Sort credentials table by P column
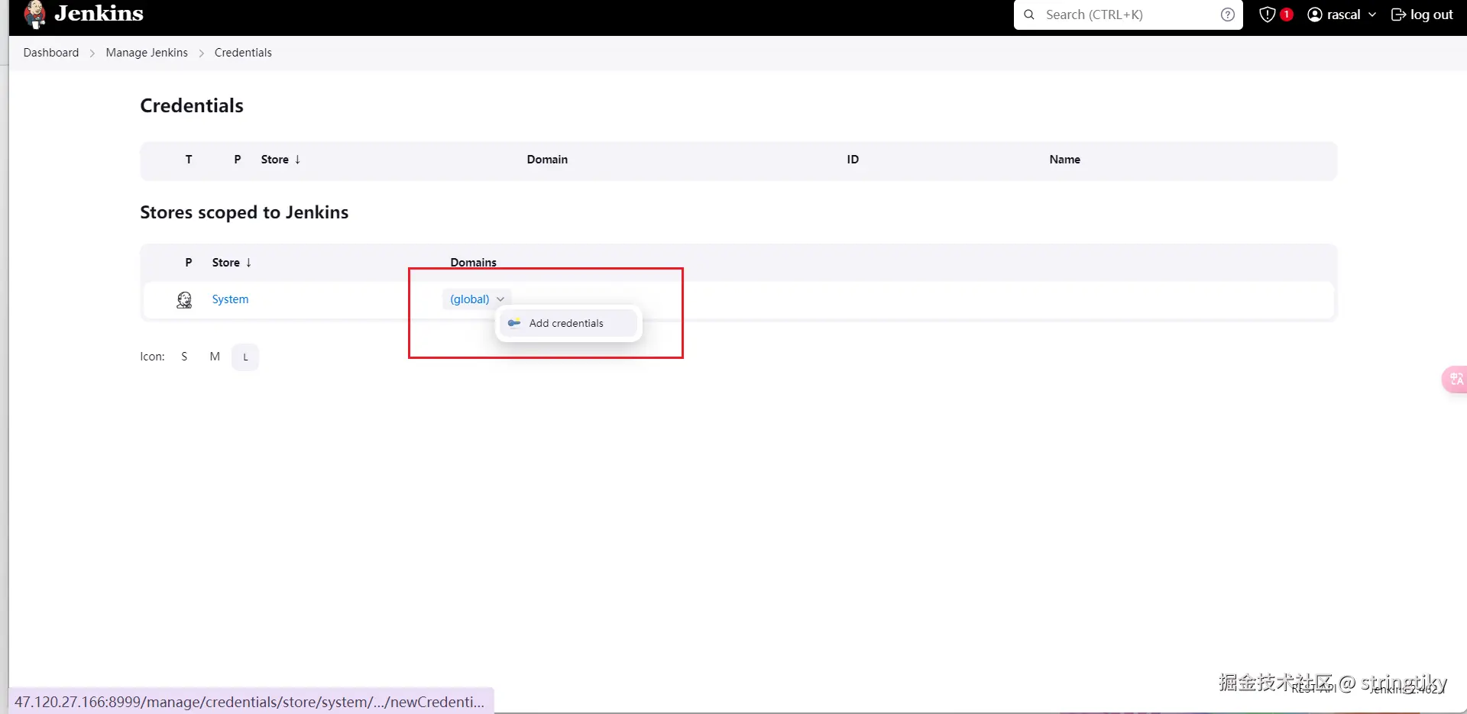Image resolution: width=1467 pixels, height=714 pixels. 238,160
